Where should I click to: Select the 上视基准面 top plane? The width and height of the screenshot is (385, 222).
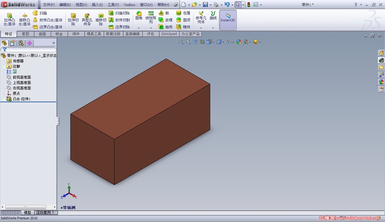(19, 83)
